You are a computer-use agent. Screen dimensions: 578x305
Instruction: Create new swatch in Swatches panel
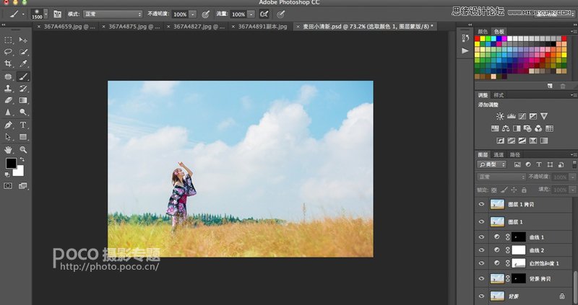[x=550, y=86]
